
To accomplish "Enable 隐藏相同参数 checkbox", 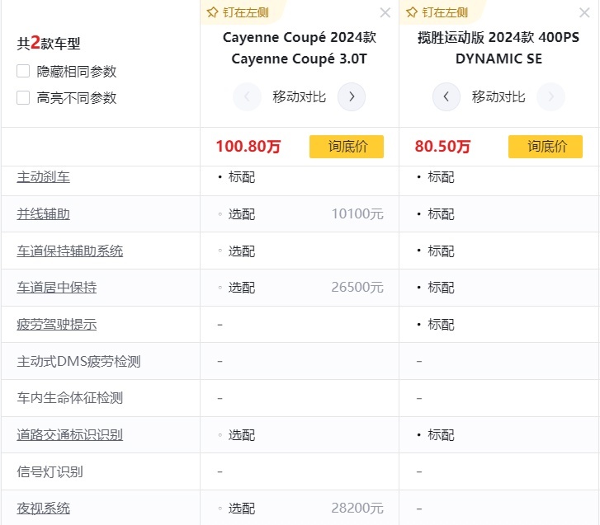I will (23, 71).
